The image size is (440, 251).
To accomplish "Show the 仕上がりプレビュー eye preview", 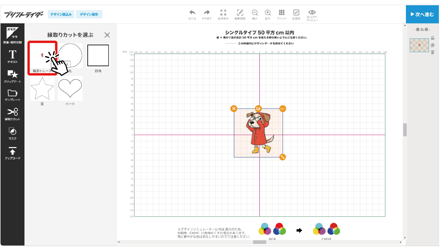I will point(312,13).
